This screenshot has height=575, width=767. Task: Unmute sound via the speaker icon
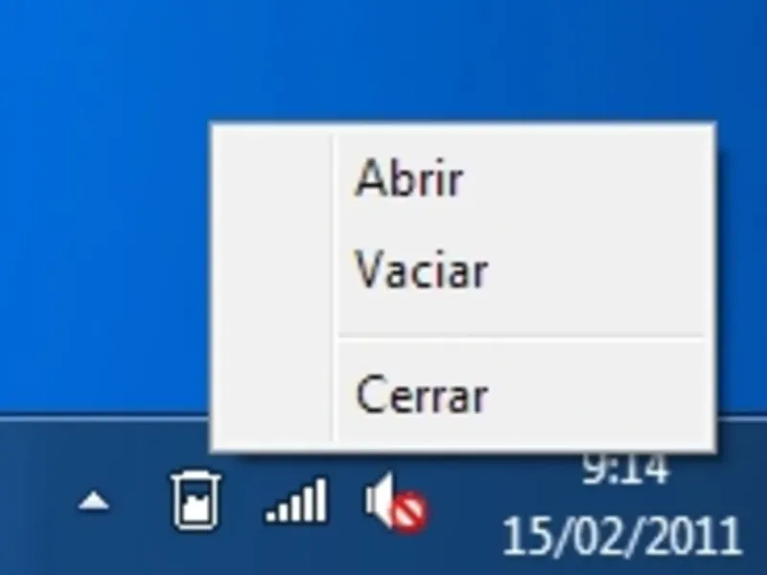395,502
